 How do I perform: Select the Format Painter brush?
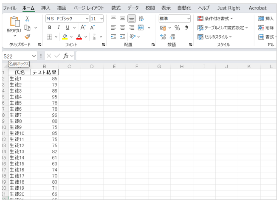click(28, 36)
